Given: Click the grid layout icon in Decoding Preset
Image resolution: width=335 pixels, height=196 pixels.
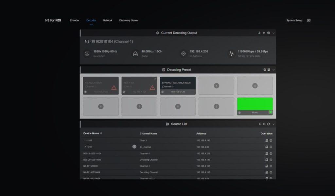Looking at the screenshot, I should [269, 70].
